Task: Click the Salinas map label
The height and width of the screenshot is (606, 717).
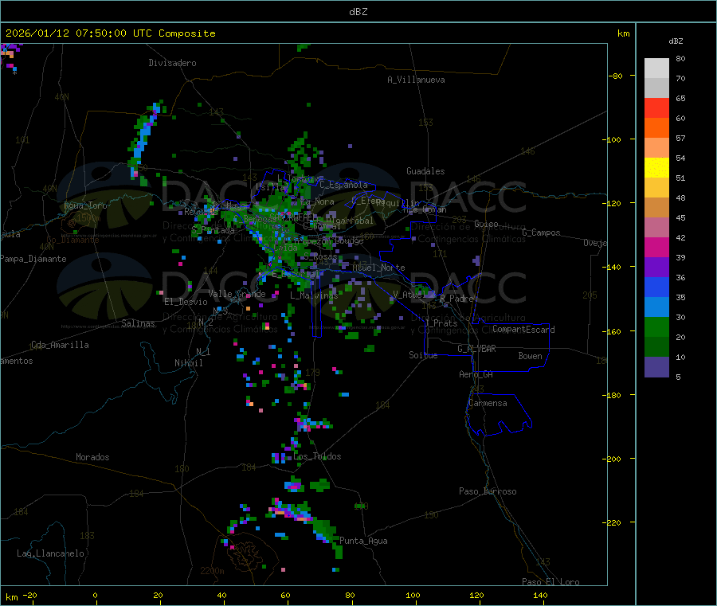Action: pos(138,323)
